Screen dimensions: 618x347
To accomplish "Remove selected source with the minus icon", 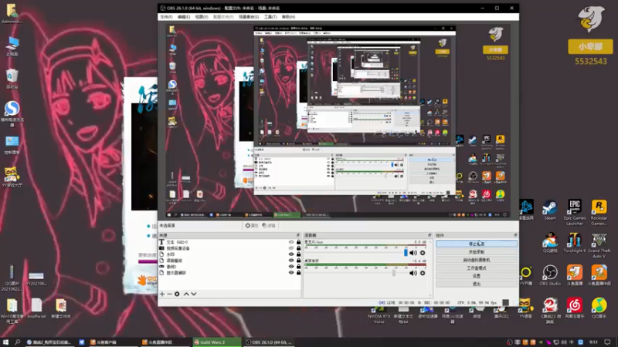I will coord(169,294).
